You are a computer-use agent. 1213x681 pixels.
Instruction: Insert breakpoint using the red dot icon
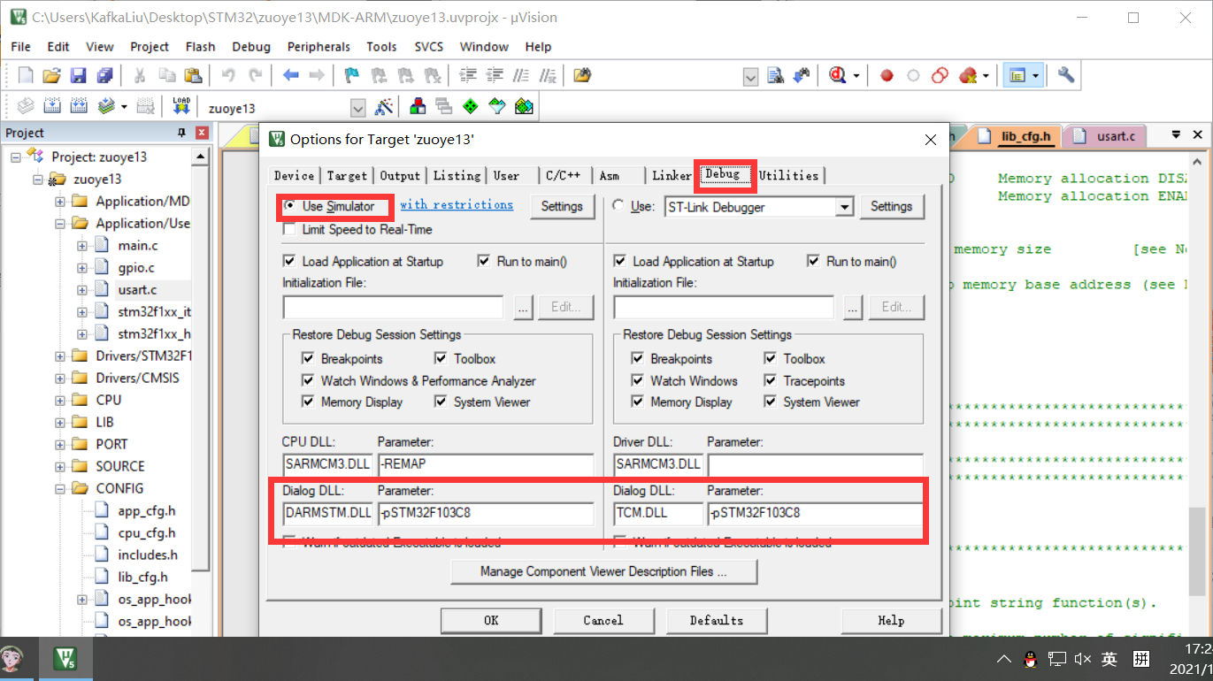point(887,76)
